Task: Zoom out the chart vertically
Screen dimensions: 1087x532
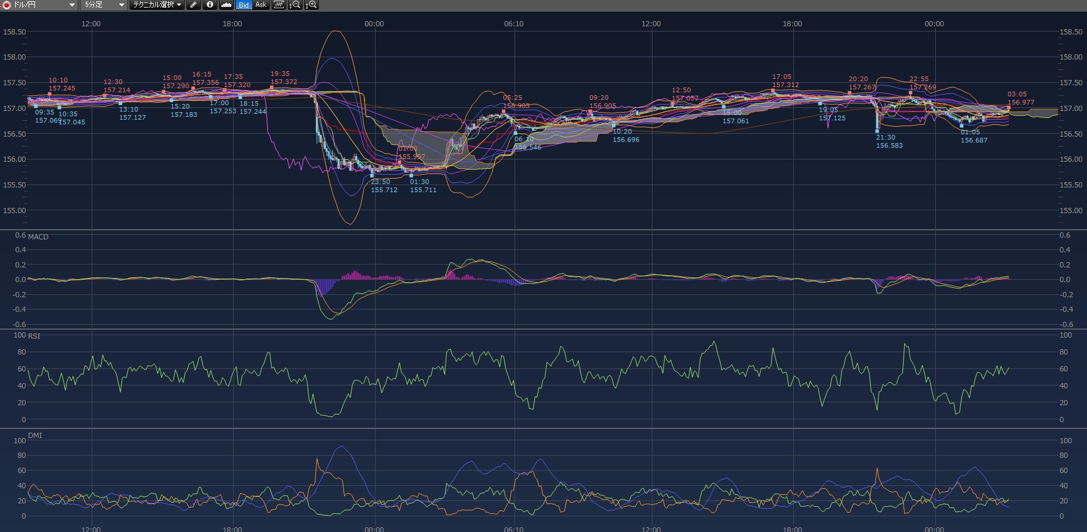Action: (x=295, y=5)
